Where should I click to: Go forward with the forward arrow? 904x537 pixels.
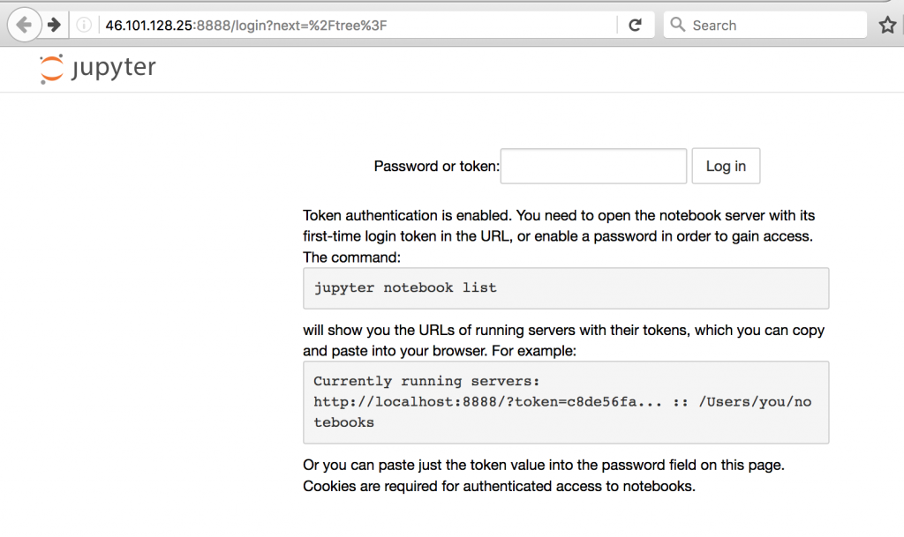pos(55,24)
